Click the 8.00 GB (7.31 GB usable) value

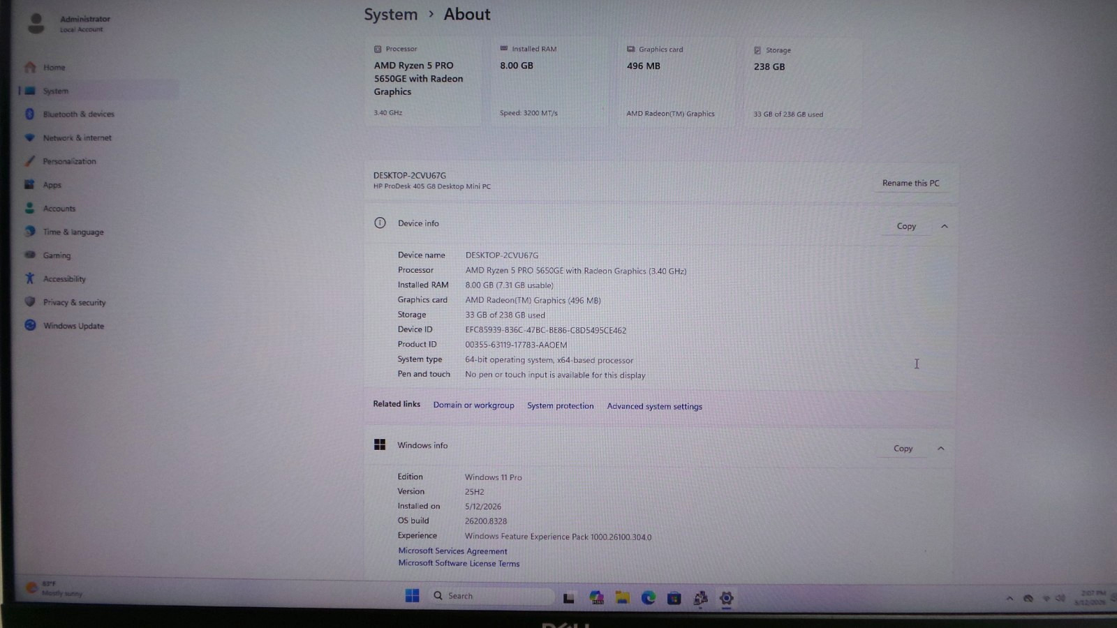[509, 285]
